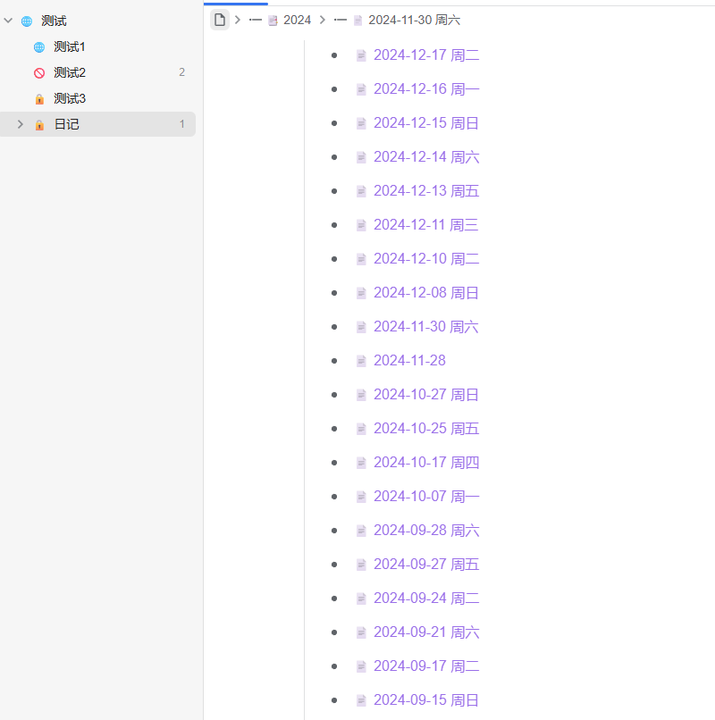Click the list bullet before 2024-09-15 周日
The height and width of the screenshot is (720, 715).
pyautogui.click(x=334, y=700)
